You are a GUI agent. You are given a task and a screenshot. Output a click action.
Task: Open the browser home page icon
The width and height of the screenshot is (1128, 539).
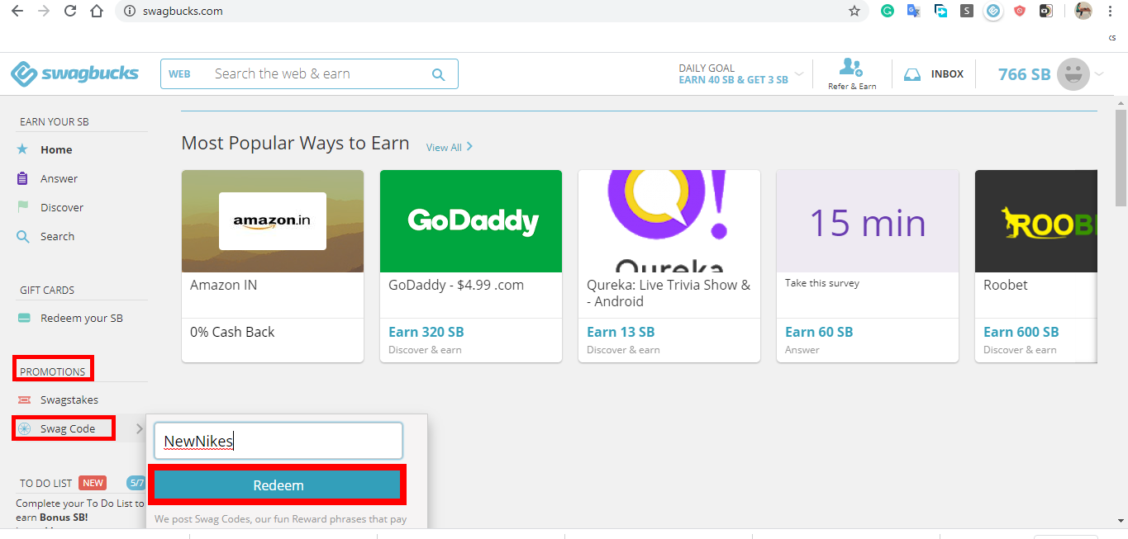pos(97,11)
